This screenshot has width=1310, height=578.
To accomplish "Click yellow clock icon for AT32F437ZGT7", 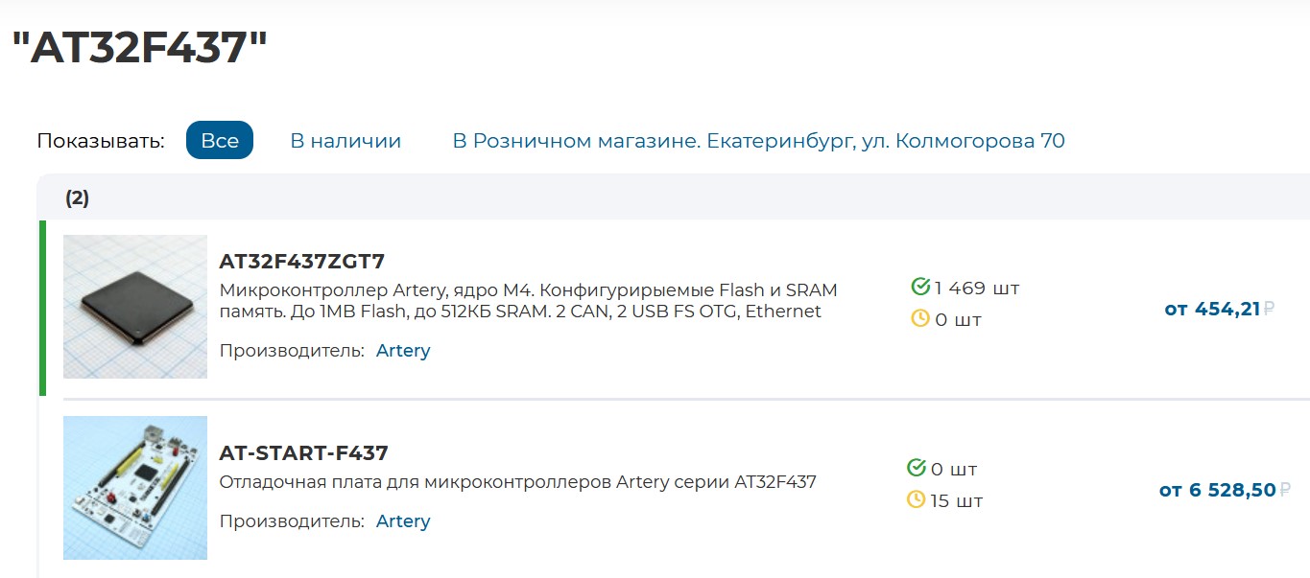I will [x=919, y=318].
